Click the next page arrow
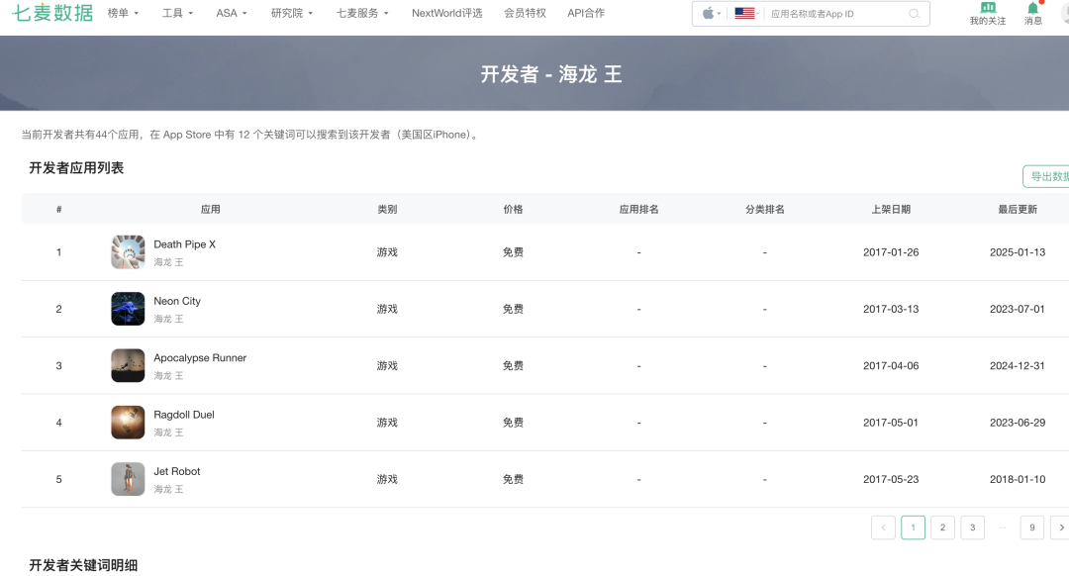Image resolution: width=1069 pixels, height=576 pixels. [1060, 528]
